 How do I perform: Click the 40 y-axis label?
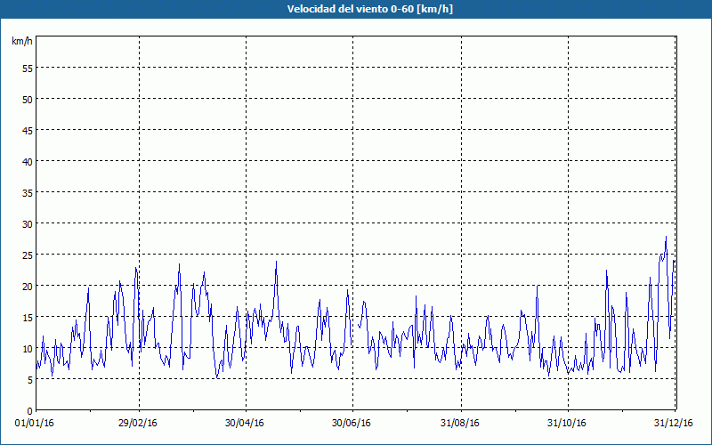click(28, 162)
